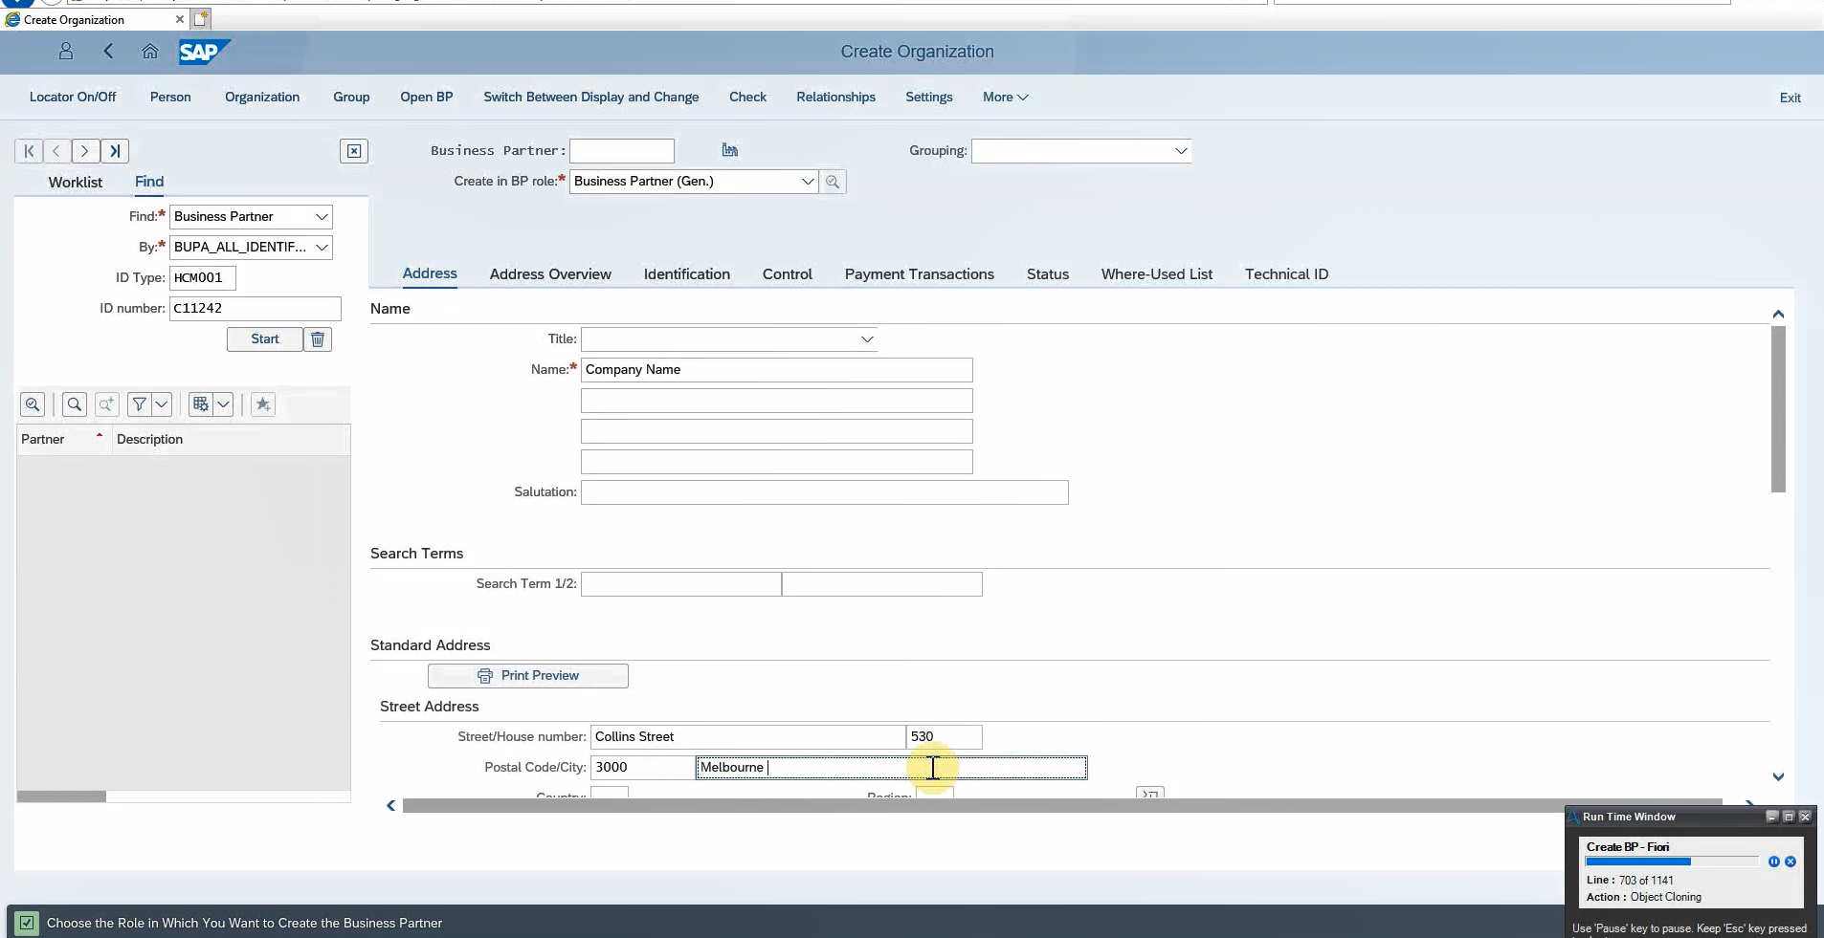Click the SAP home icon
The height and width of the screenshot is (938, 1824).
tap(150, 52)
